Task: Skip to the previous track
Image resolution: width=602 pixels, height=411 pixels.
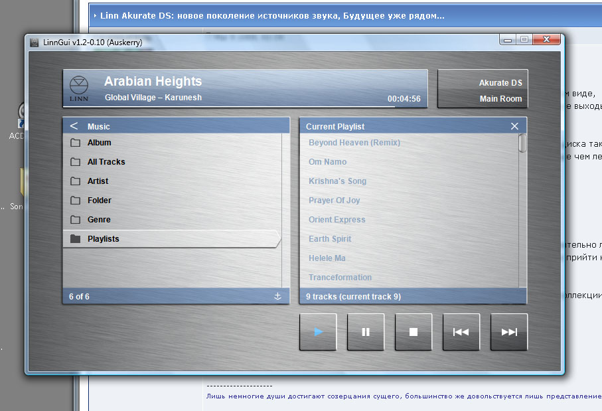Action: 461,332
